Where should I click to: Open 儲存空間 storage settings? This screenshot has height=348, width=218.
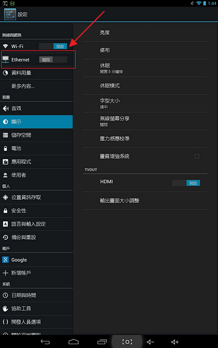37,135
